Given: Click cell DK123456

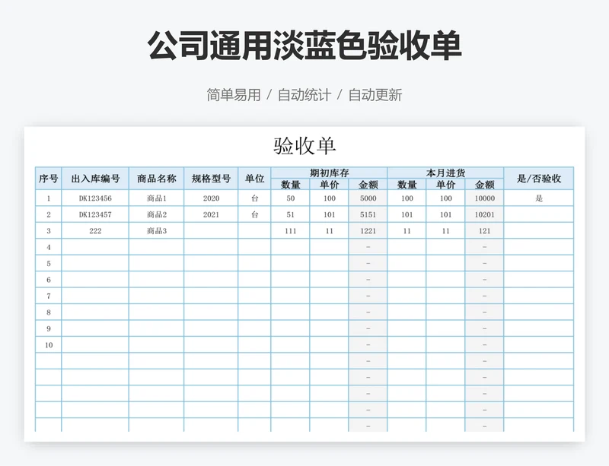Looking at the screenshot, I should tap(95, 198).
